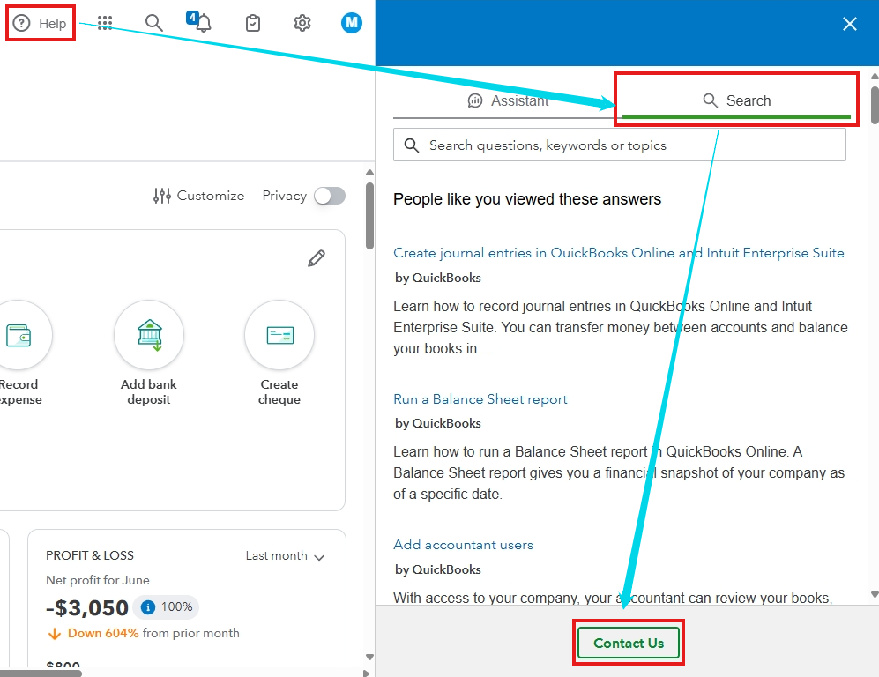
Task: Toggle the Privacy switch
Action: (330, 197)
